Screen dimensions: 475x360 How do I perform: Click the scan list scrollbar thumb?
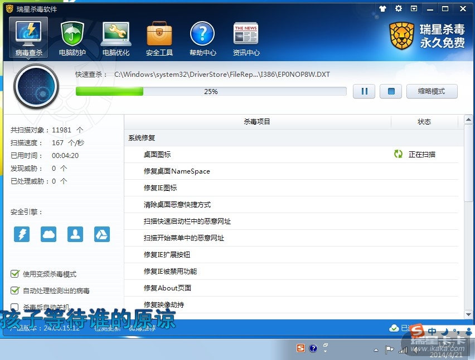pyautogui.click(x=468, y=162)
